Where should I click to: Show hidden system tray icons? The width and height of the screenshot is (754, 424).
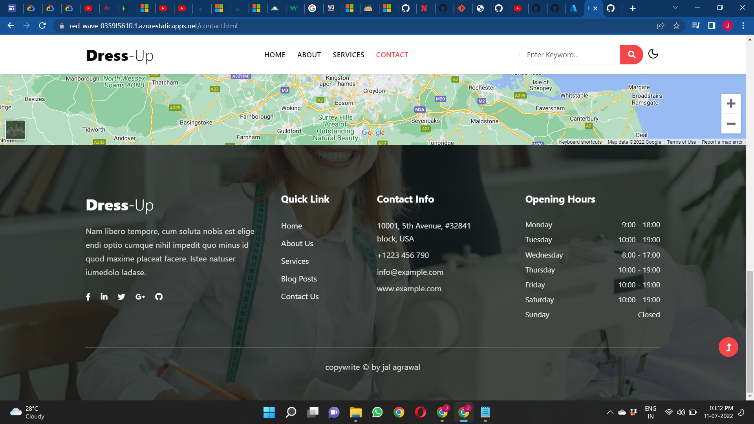(x=610, y=412)
